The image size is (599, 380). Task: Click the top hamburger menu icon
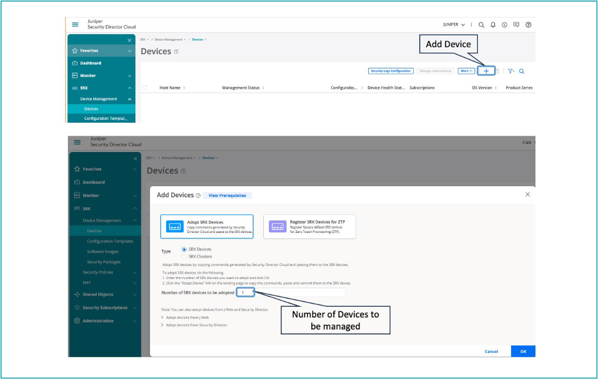click(x=75, y=24)
